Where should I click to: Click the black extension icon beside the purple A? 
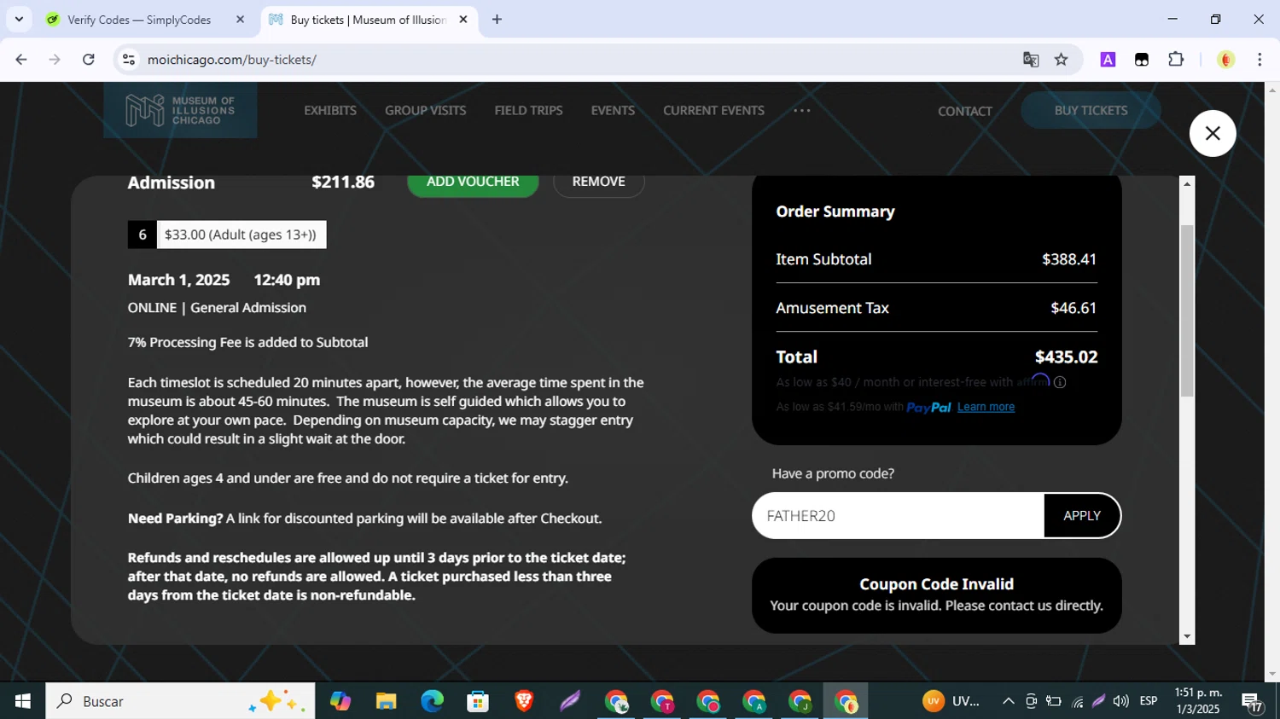1141,60
